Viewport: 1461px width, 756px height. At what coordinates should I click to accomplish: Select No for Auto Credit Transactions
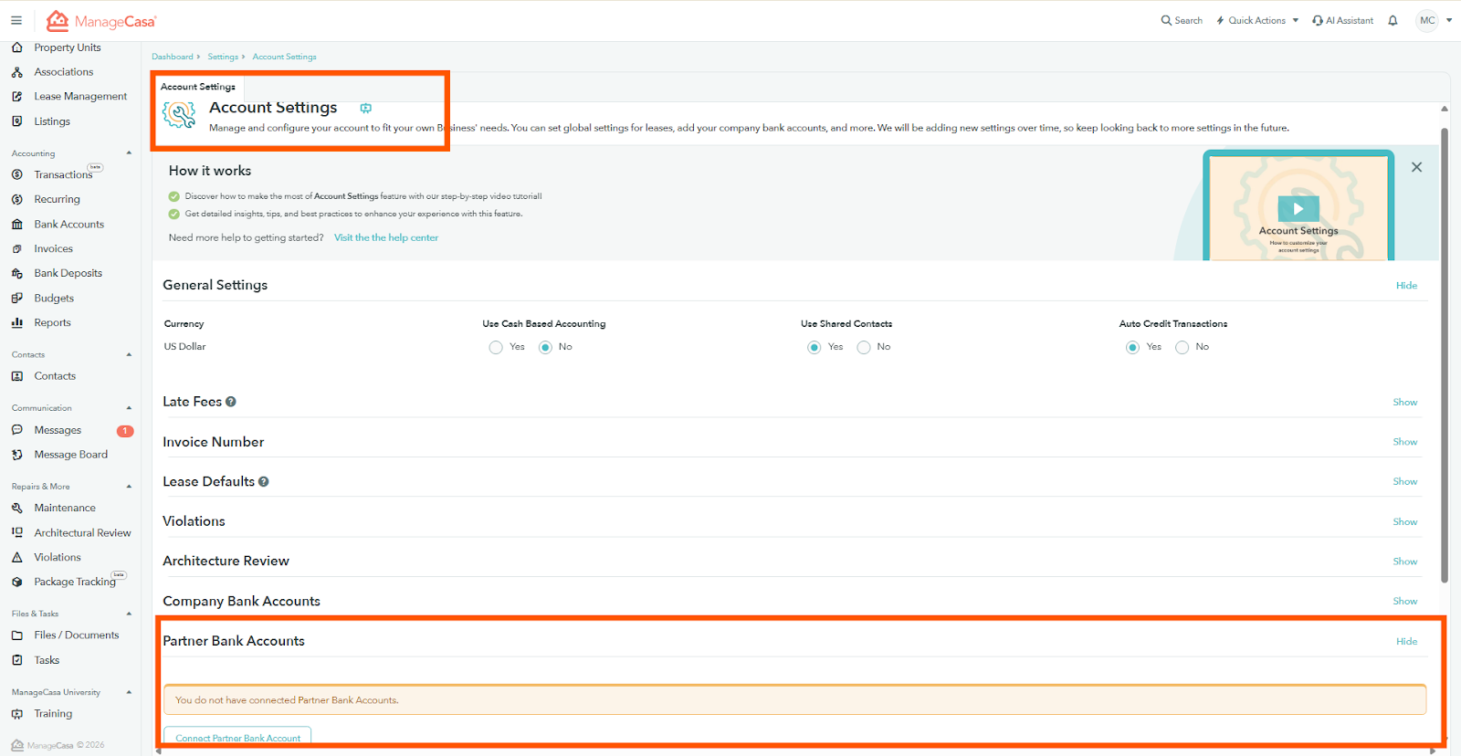coord(1182,347)
